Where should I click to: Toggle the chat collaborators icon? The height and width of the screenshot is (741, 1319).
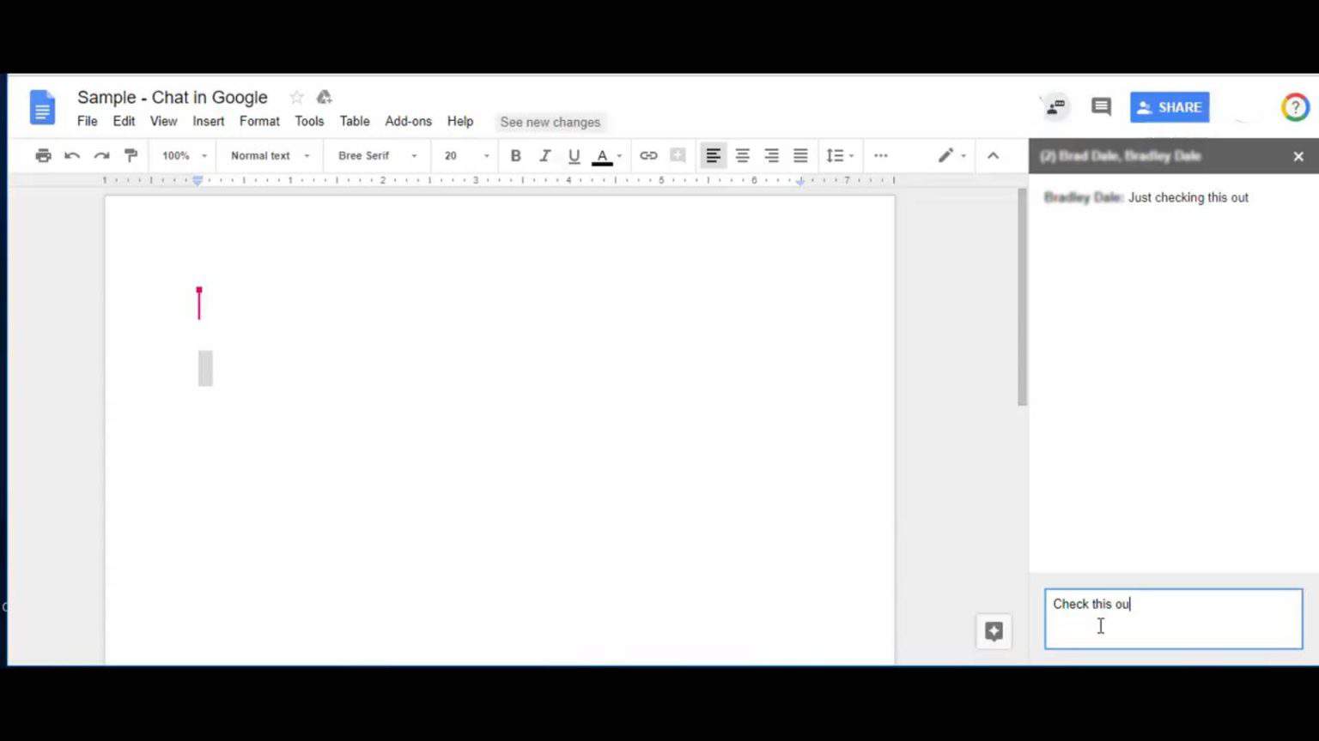pyautogui.click(x=1055, y=106)
